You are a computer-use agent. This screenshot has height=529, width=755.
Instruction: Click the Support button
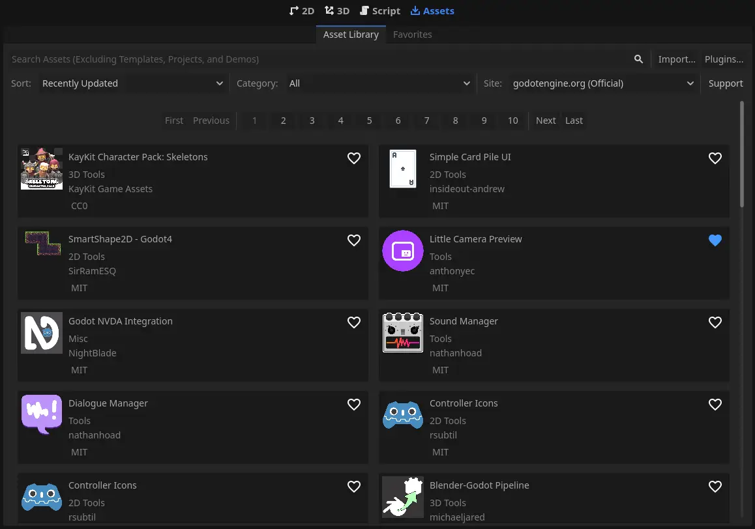coord(726,83)
